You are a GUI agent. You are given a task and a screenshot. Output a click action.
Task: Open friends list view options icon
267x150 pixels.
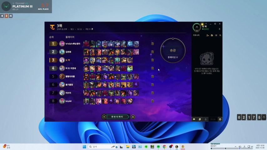click(216, 35)
